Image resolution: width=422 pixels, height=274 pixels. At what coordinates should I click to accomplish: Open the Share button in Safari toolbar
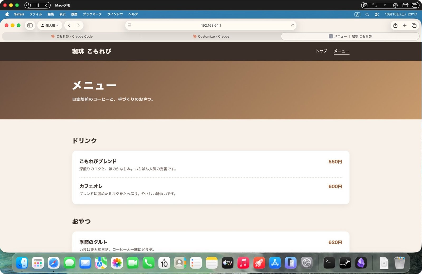coord(395,25)
